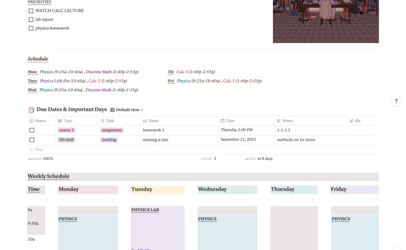Click Physics in the Mon schedule line

pos(46,72)
